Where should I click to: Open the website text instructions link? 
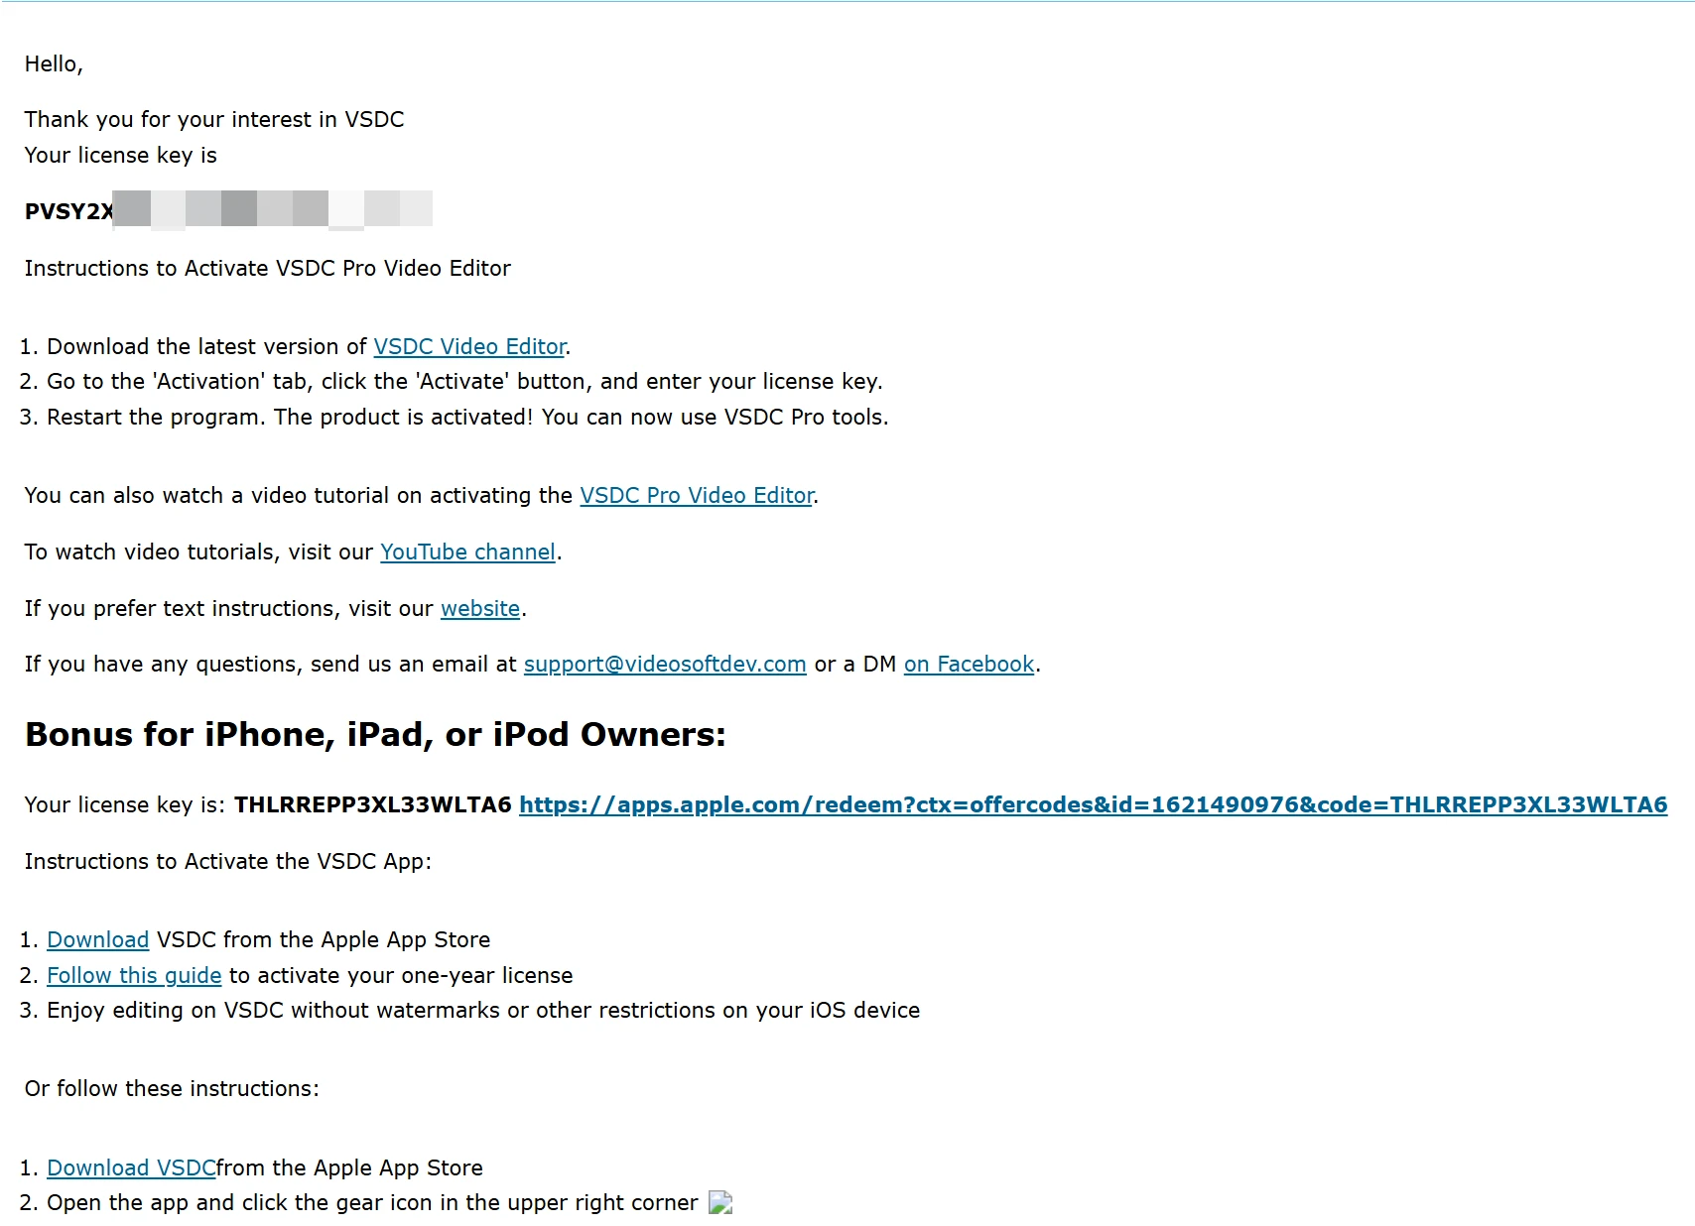click(480, 608)
